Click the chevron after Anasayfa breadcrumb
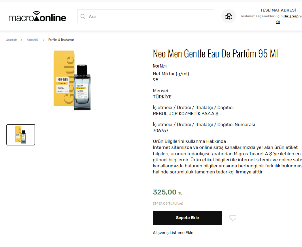The image size is (302, 247). 22,40
